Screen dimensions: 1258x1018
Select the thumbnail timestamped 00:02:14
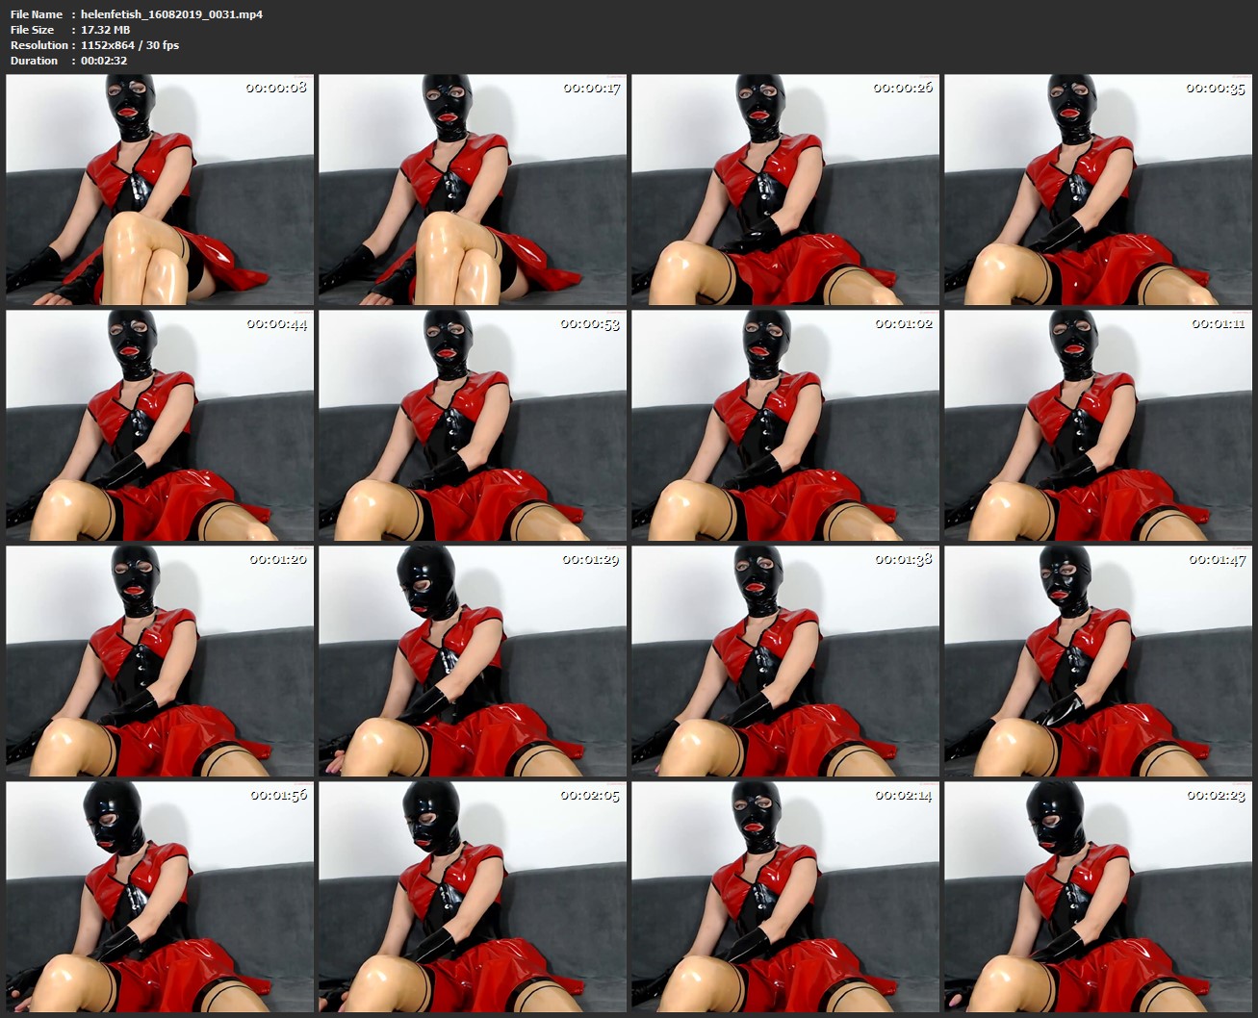pyautogui.click(x=785, y=897)
